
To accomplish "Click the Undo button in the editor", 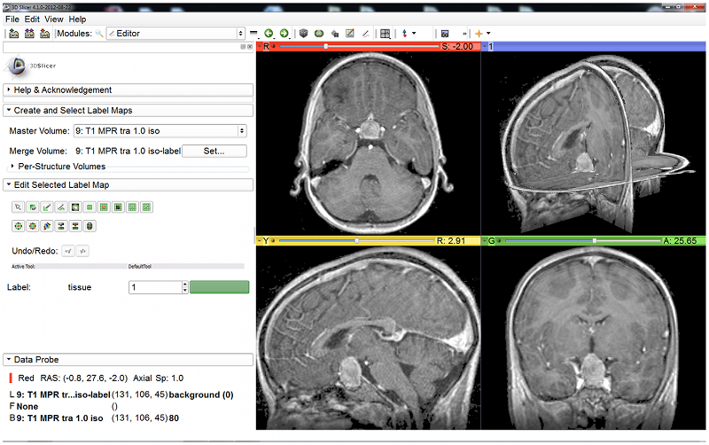I will [68, 251].
